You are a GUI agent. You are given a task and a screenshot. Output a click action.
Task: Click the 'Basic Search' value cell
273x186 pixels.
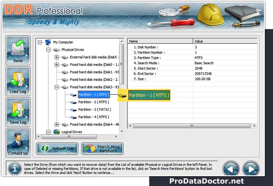click(204, 63)
